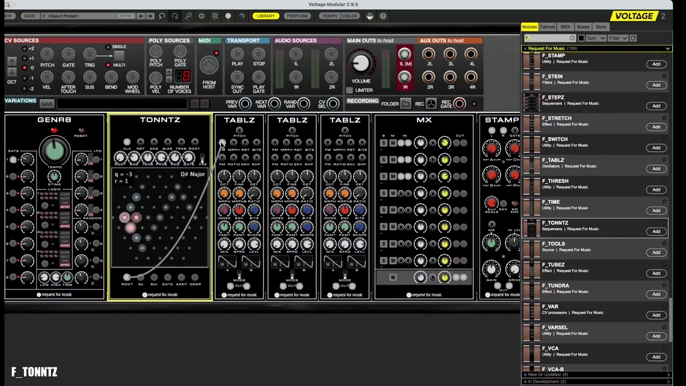Open the Sort dropdown
The image size is (686, 386).
(x=595, y=38)
